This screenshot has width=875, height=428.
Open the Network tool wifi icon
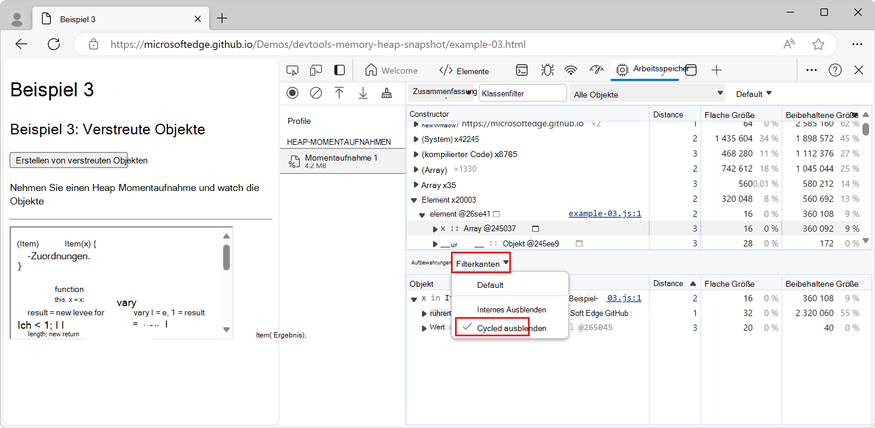pos(571,71)
